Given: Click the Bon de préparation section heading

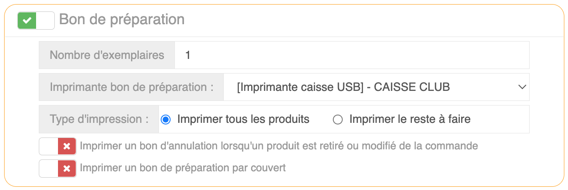Looking at the screenshot, I should pyautogui.click(x=122, y=20).
